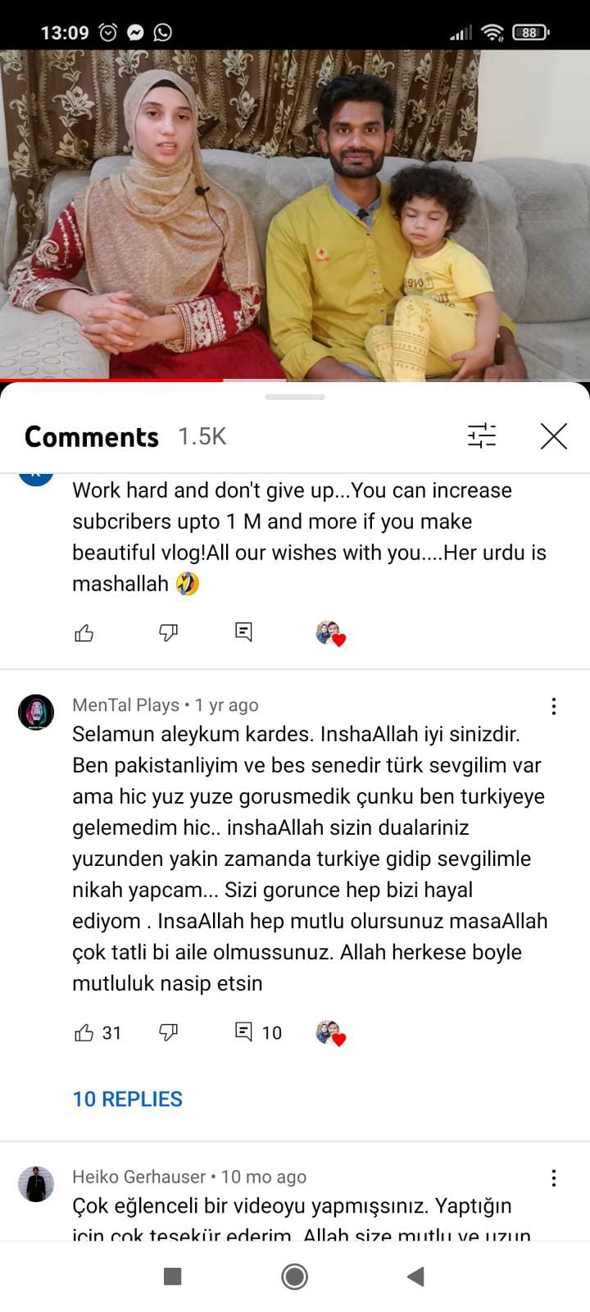Open the comment sort filter icon
590x1312 pixels.
(482, 435)
